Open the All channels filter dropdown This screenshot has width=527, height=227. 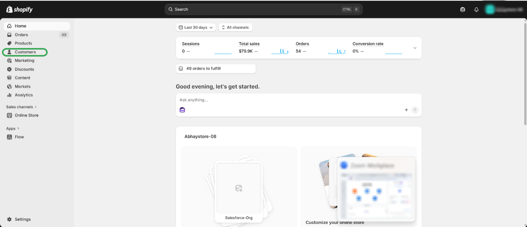pyautogui.click(x=235, y=28)
